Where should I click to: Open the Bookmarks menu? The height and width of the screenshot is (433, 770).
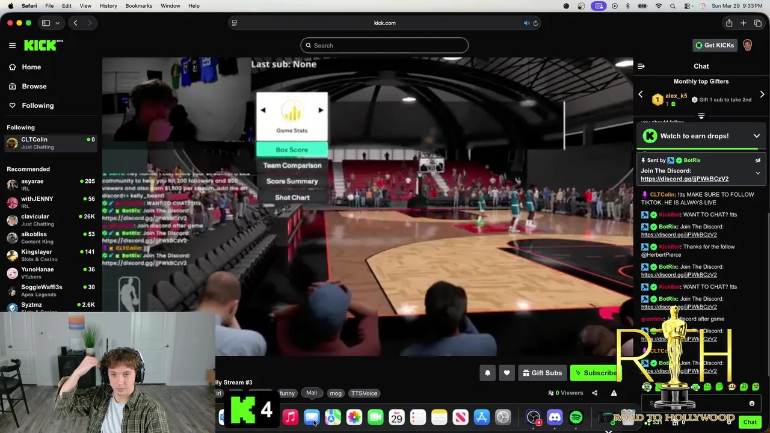pyautogui.click(x=138, y=6)
